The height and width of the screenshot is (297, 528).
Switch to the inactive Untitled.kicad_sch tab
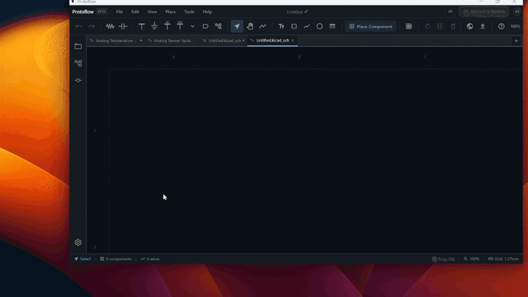tap(224, 40)
